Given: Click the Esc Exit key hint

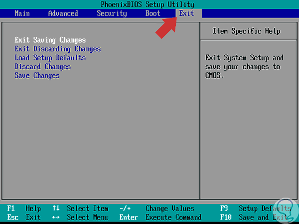Looking at the screenshot, I should point(24,217).
